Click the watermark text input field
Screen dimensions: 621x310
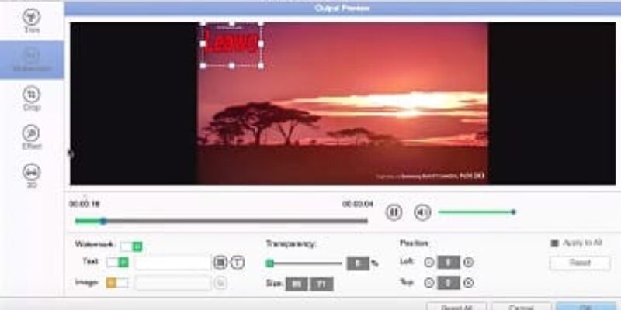point(173,263)
